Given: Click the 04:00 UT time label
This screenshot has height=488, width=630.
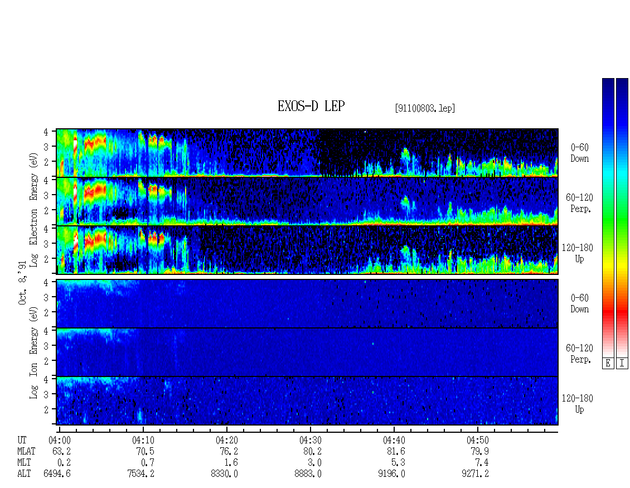Looking at the screenshot, I should coord(60,440).
